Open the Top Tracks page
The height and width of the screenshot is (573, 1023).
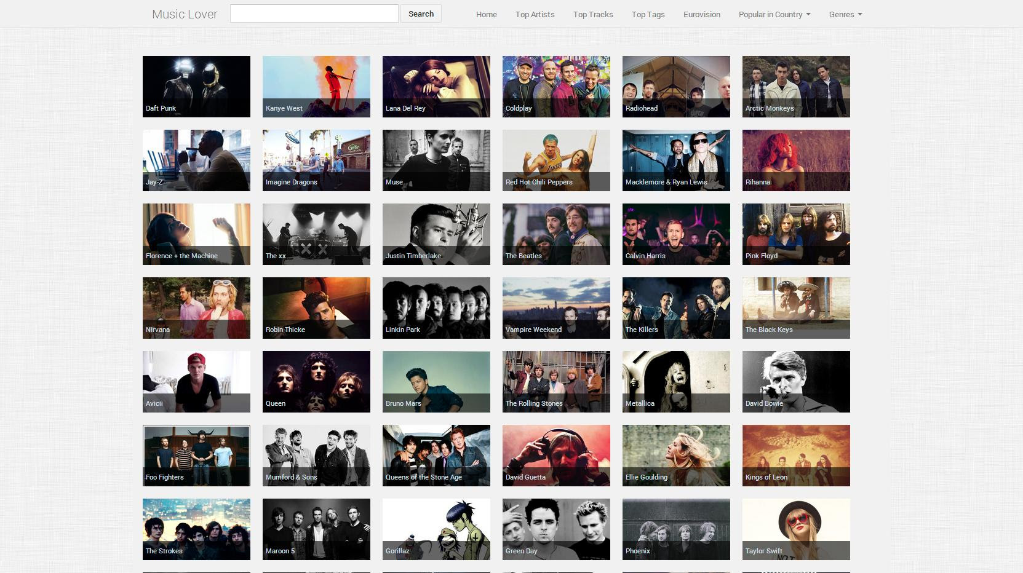(593, 14)
